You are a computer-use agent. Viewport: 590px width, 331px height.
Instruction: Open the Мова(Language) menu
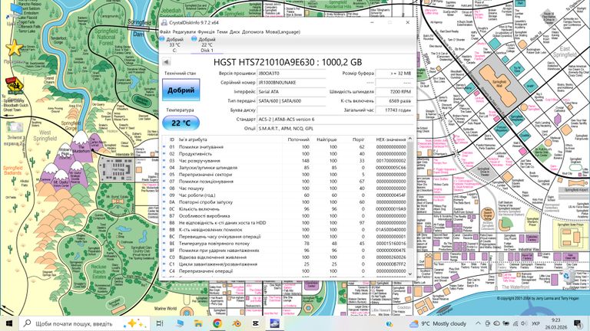click(x=284, y=31)
